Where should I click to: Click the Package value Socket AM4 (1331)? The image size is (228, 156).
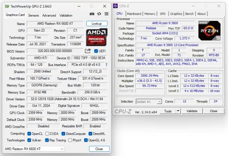pyautogui.click(x=165, y=33)
